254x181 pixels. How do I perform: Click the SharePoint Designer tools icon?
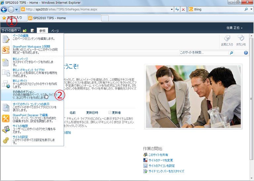[x=6, y=118]
